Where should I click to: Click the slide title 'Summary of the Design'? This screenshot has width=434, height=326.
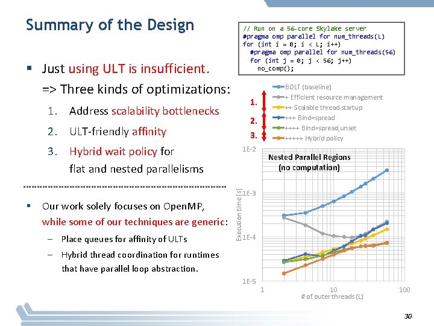click(110, 25)
